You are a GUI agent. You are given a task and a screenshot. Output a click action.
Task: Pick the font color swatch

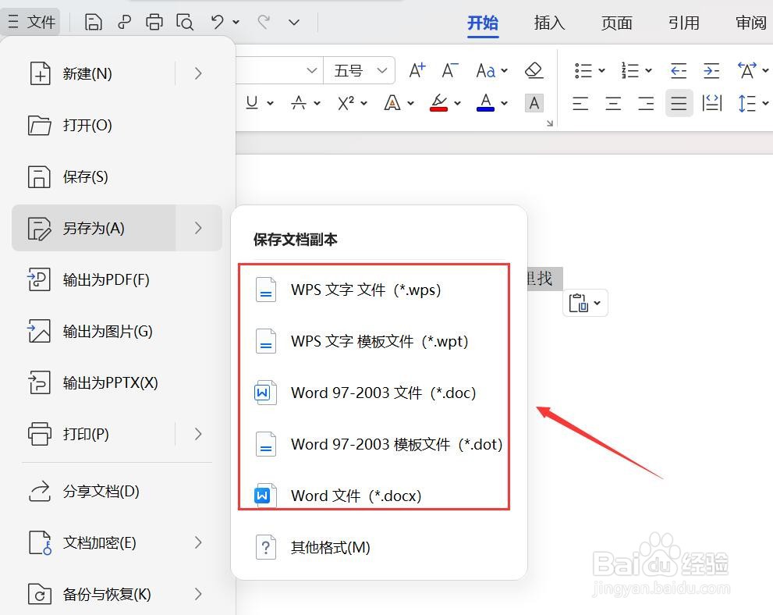pyautogui.click(x=484, y=102)
